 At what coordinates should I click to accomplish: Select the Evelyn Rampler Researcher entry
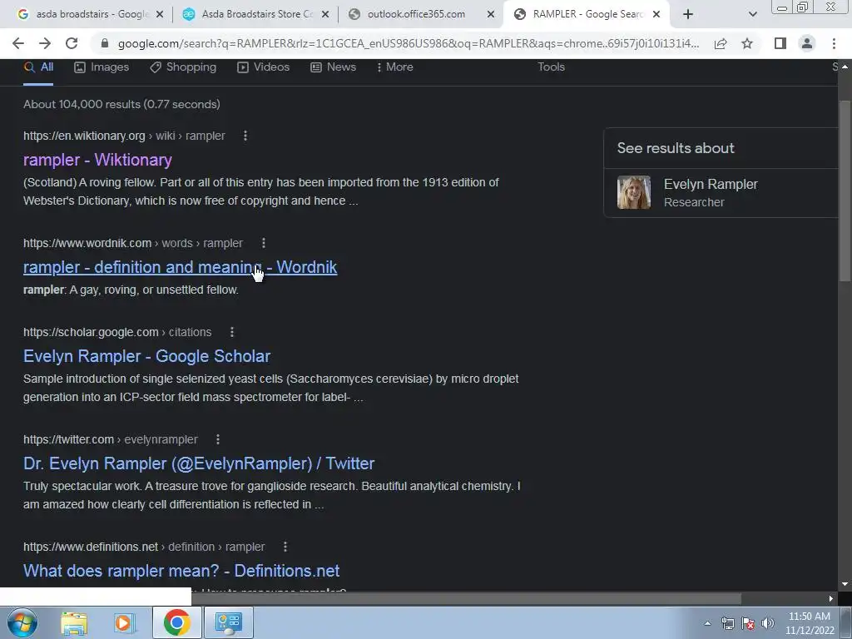(721, 193)
